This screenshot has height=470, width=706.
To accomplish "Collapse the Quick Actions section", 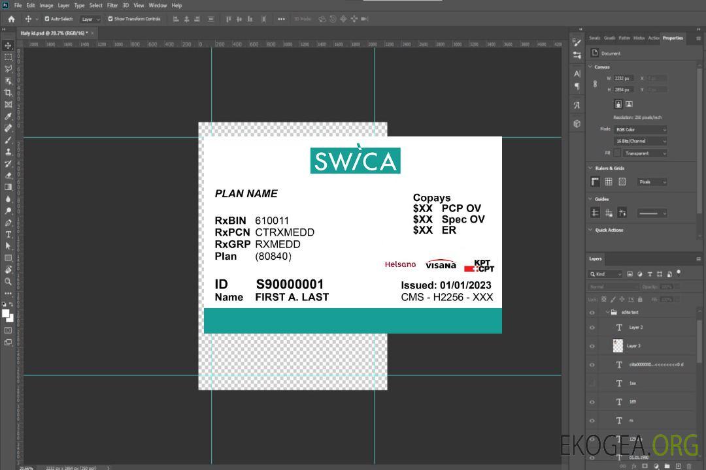I will click(590, 230).
